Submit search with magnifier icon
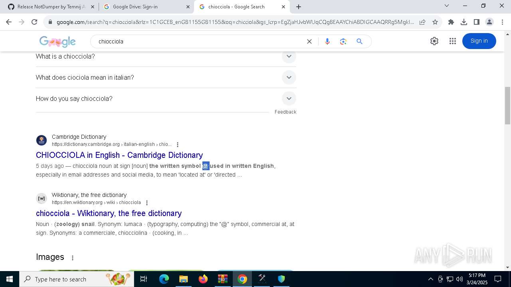This screenshot has width=511, height=287. click(359, 41)
